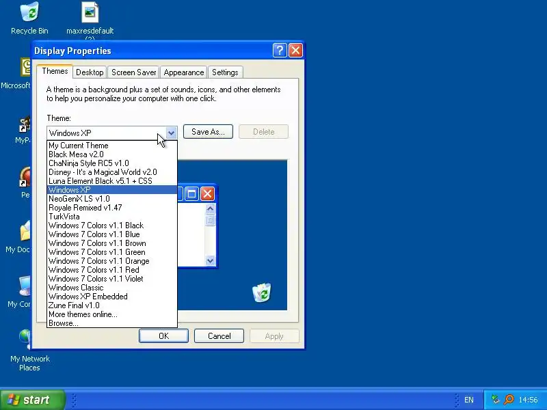547x410 pixels.
Task: Click the EN language indicator
Action: click(x=469, y=400)
